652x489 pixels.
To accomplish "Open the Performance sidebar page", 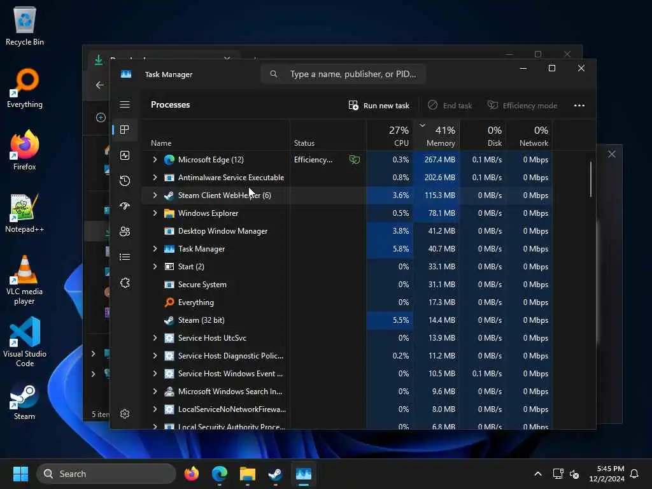I will pos(125,155).
